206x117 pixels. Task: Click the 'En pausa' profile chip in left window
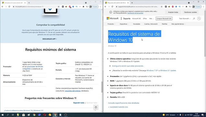pyautogui.click(x=94, y=6)
